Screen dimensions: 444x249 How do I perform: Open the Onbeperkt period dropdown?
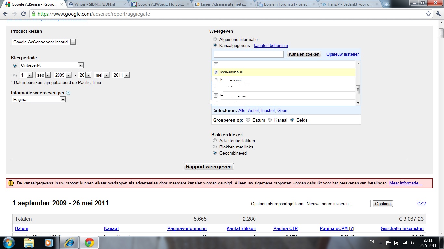tap(52, 65)
